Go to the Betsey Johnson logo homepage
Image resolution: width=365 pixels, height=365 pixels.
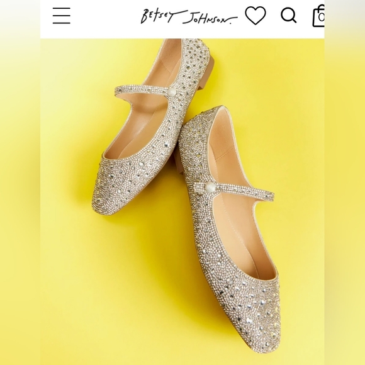click(189, 16)
